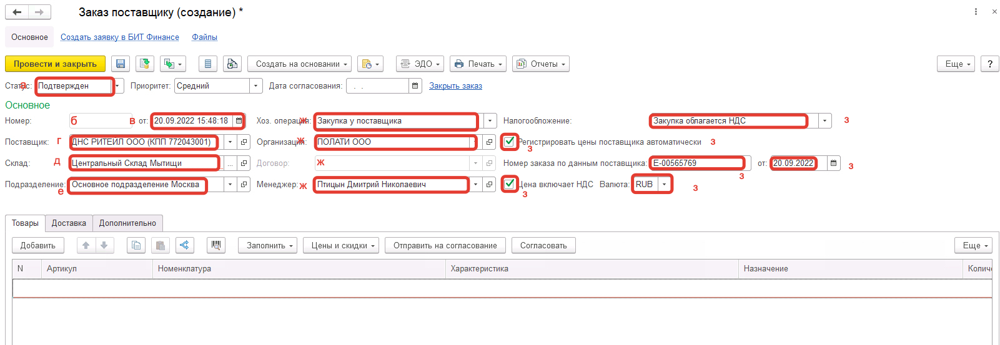Open calendar for supplier order date

(x=833, y=163)
